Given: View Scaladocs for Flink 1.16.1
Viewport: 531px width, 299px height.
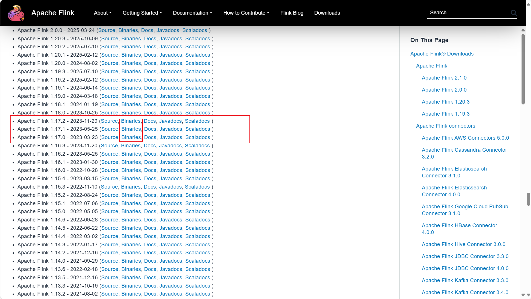Looking at the screenshot, I should coord(198,162).
